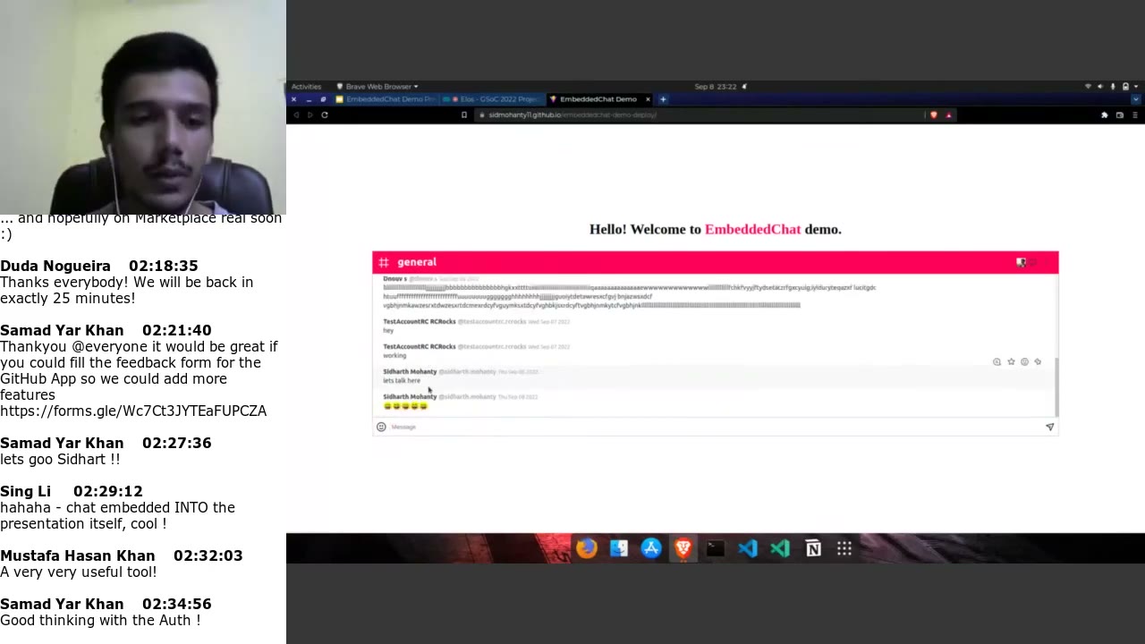Image resolution: width=1145 pixels, height=644 pixels.
Task: Open a new browser tab
Action: click(663, 99)
